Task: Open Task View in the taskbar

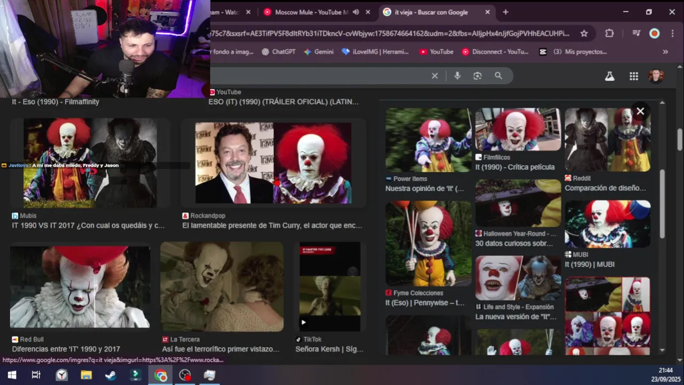Action: pyautogui.click(x=36, y=375)
